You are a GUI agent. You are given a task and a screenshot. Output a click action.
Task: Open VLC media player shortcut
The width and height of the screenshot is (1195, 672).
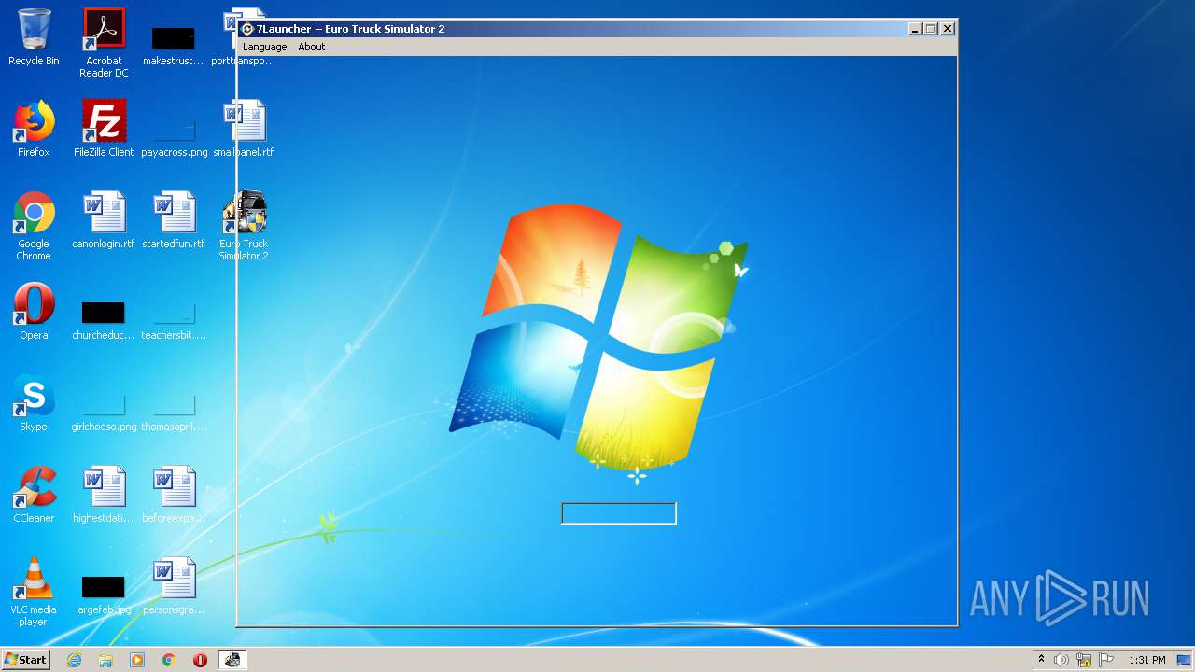tap(34, 592)
